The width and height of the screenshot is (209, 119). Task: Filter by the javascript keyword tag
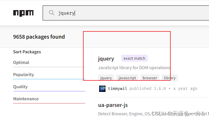click(x=127, y=78)
